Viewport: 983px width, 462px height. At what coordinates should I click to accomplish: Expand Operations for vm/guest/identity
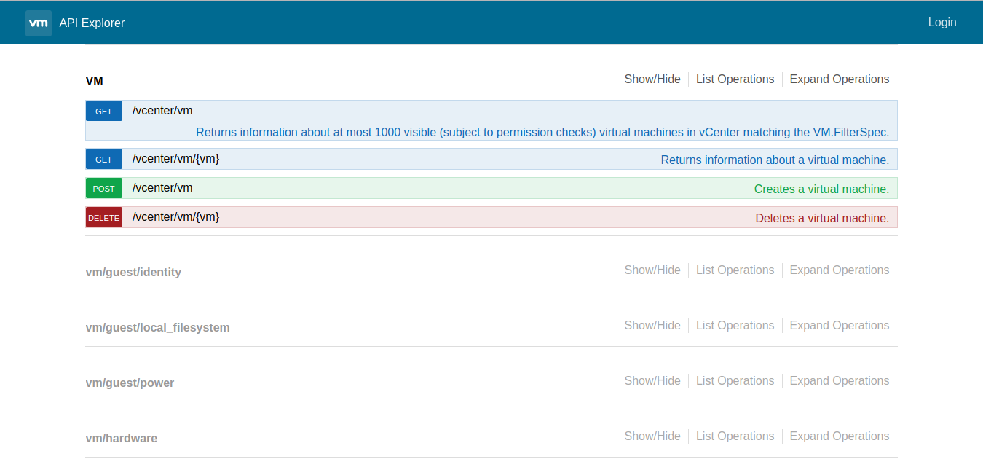pos(839,270)
